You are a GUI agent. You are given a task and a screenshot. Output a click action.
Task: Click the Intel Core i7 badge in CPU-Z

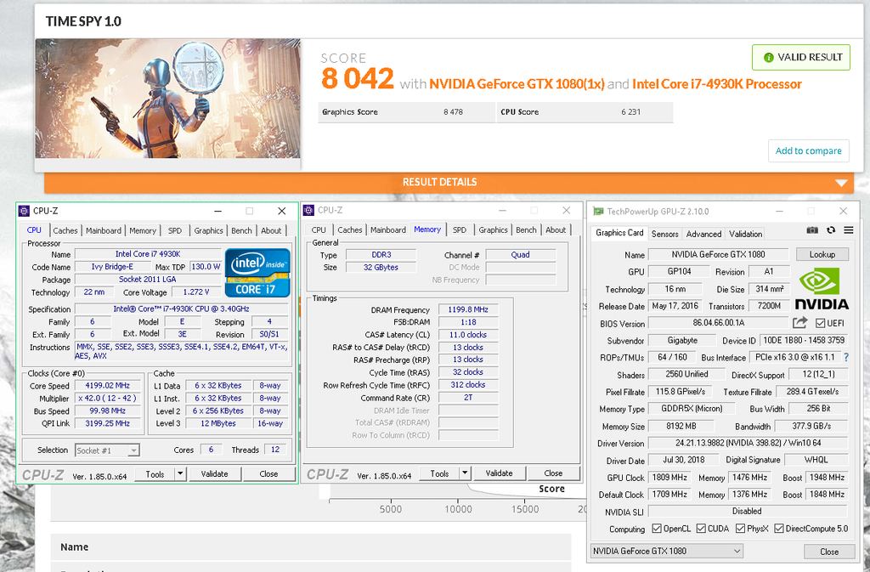257,273
